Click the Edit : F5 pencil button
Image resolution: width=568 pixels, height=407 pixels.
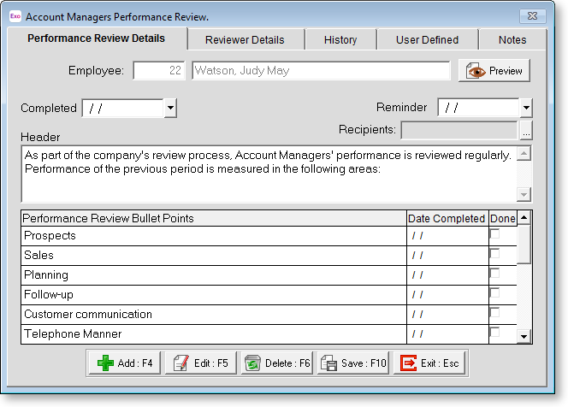tap(201, 363)
